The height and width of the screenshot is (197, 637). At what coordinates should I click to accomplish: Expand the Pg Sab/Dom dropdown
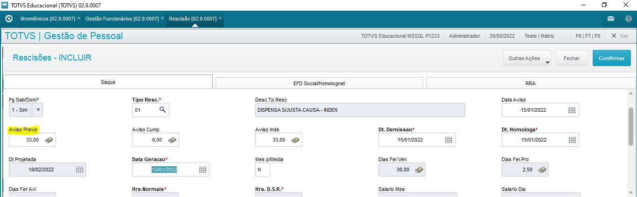pos(37,110)
